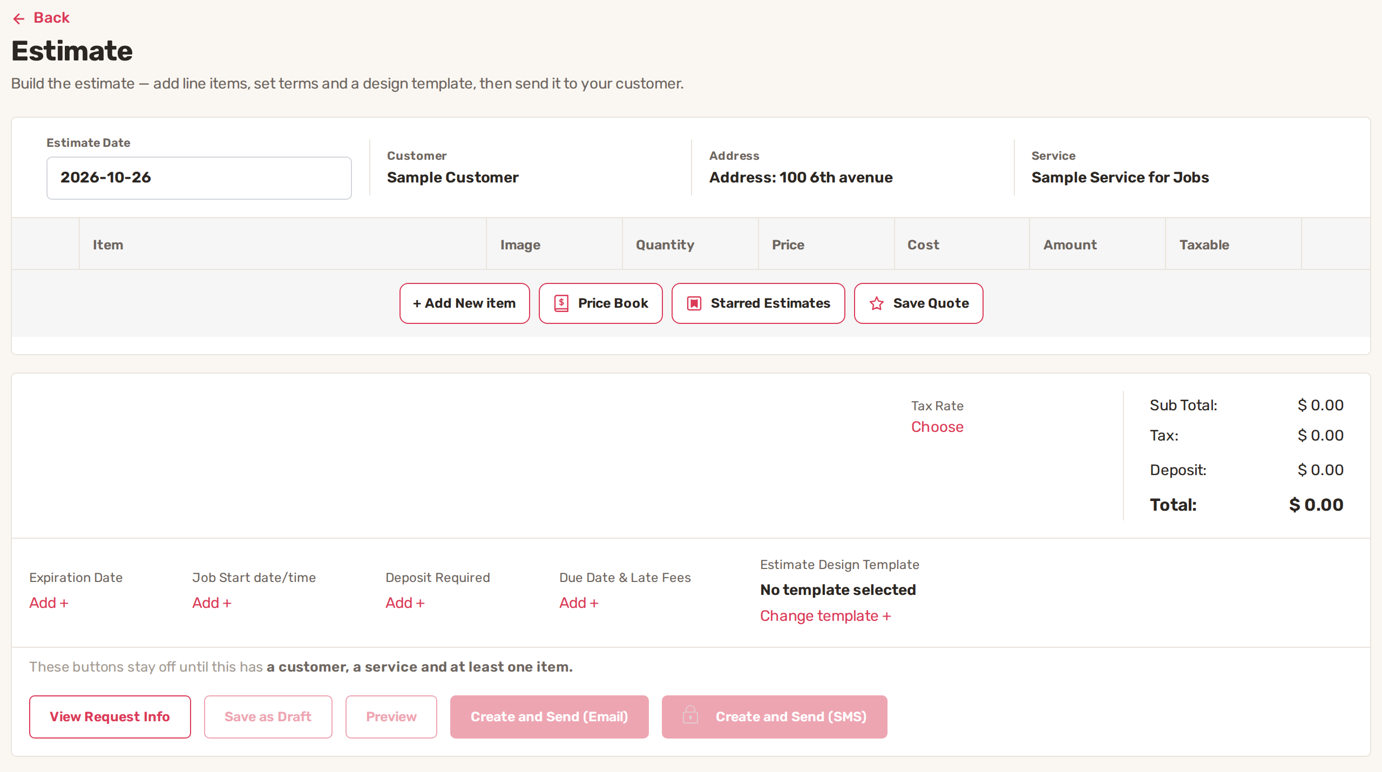Click the Estimate page heading
Screen dimensions: 1382x772
pos(72,51)
